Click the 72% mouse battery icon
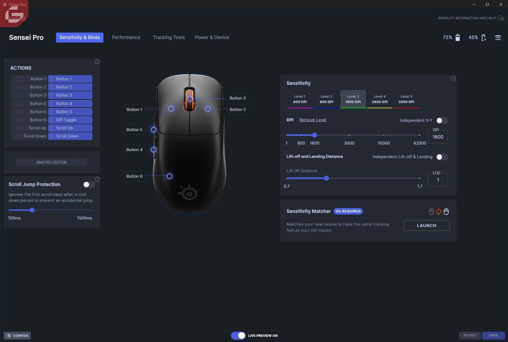This screenshot has height=342, width=508. (458, 37)
